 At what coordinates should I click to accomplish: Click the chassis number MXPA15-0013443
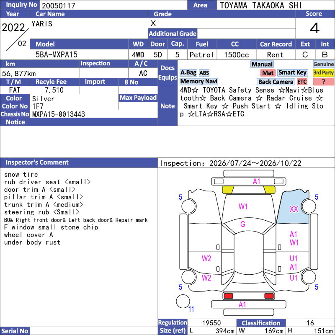tap(59, 114)
